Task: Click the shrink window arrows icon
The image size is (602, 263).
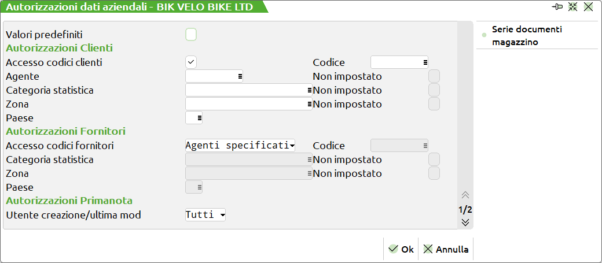Action: (573, 7)
